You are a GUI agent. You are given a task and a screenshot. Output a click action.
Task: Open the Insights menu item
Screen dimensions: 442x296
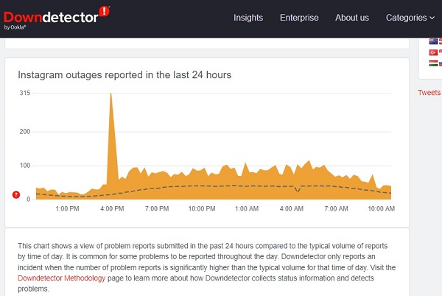pos(248,18)
